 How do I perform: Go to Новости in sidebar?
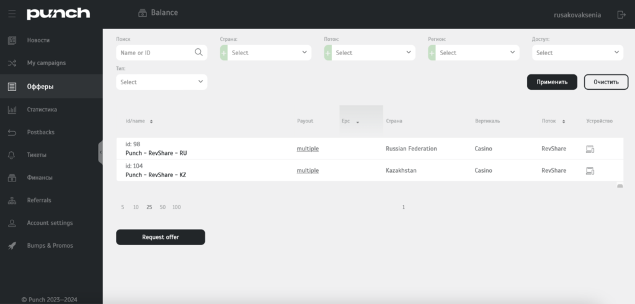[38, 40]
